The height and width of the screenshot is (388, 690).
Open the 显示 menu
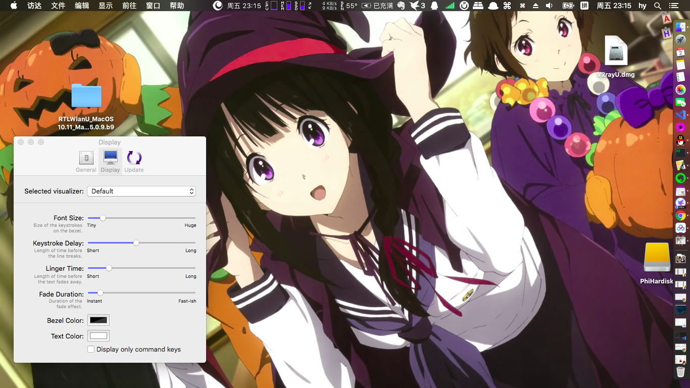[x=106, y=6]
